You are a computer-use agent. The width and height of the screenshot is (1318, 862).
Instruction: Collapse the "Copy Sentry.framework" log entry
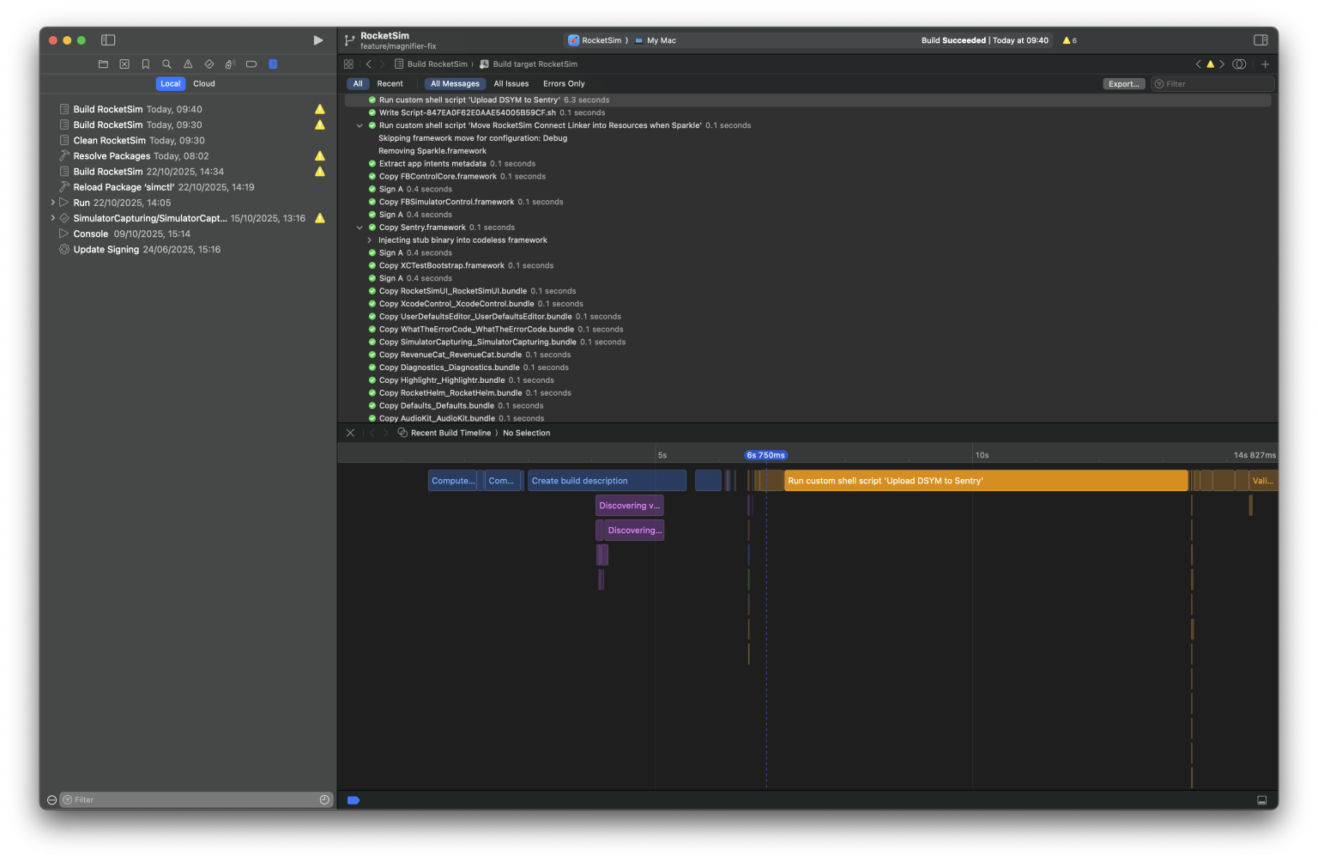click(x=360, y=227)
